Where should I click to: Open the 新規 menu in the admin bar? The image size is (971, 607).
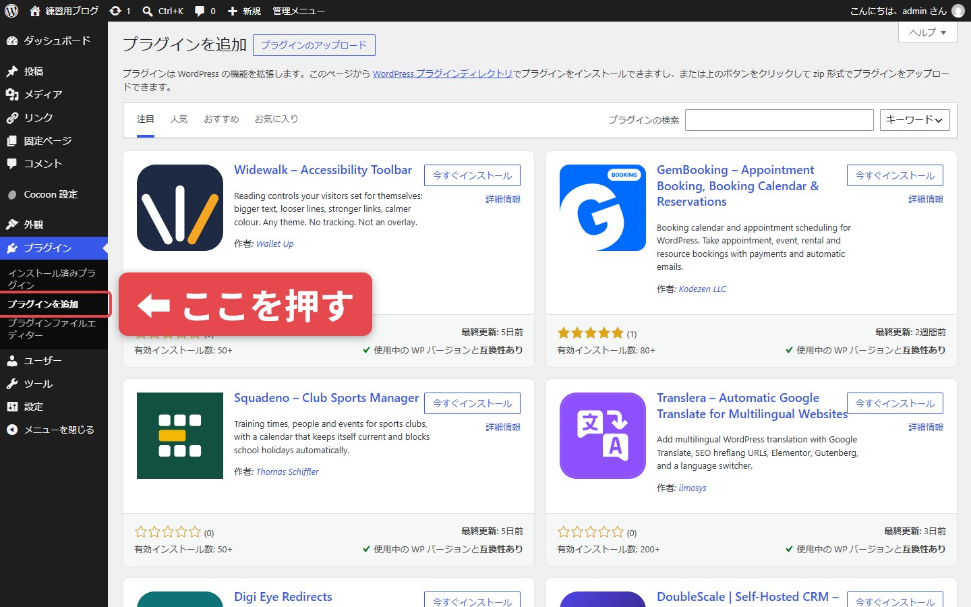(x=244, y=11)
